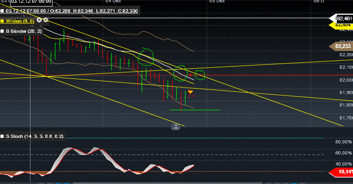This screenshot has width=353, height=184.
Task: Grab the pane resize handle between chart and stochastic
Action: pyautogui.click(x=176, y=127)
